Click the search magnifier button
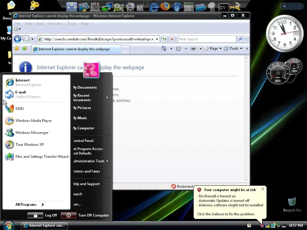307x230 pixels. 240,39
